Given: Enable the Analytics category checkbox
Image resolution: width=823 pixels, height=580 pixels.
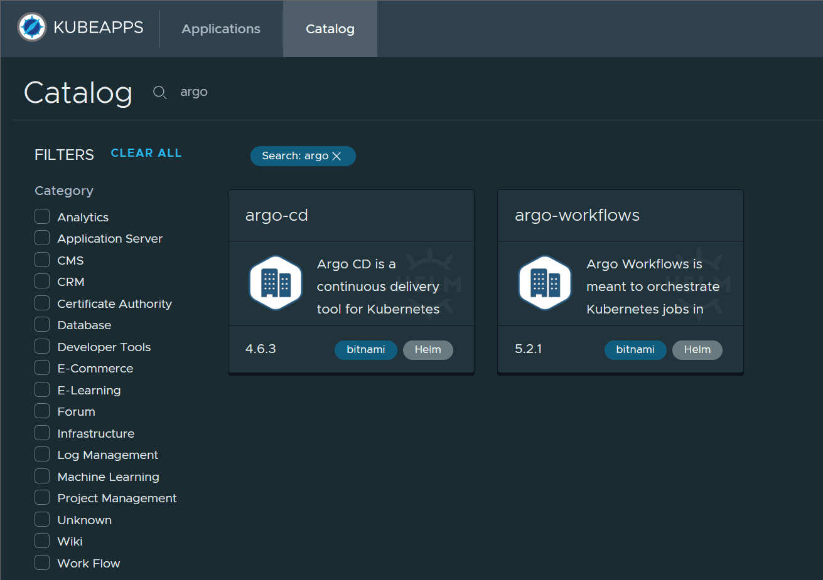Looking at the screenshot, I should click(x=42, y=217).
